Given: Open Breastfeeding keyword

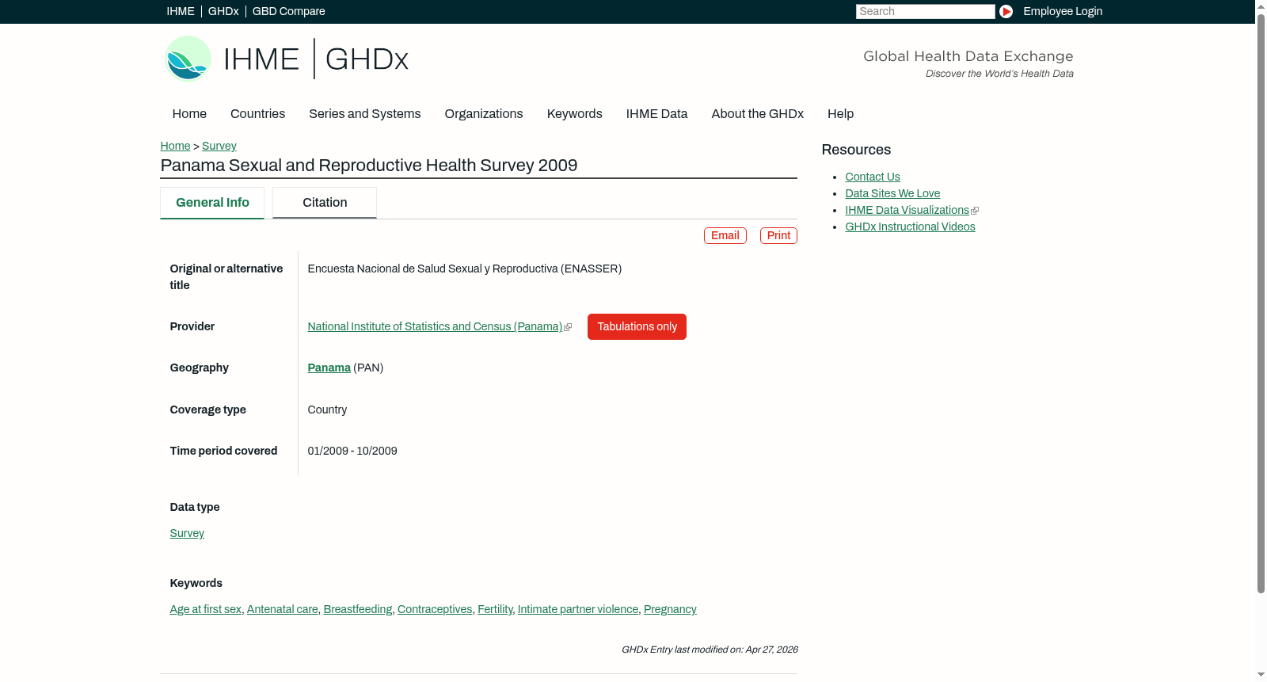Looking at the screenshot, I should coord(358,609).
